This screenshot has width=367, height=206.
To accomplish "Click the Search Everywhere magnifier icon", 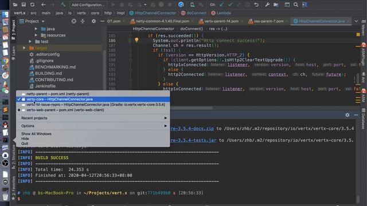I will [296, 5].
